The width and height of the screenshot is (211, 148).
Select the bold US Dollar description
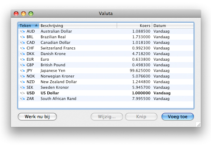tap(50, 93)
